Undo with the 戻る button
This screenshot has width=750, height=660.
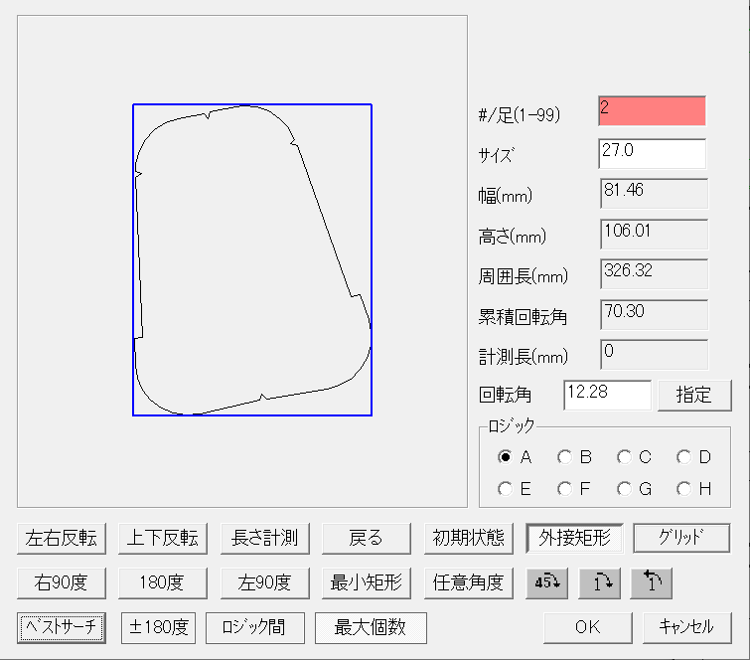click(x=367, y=539)
